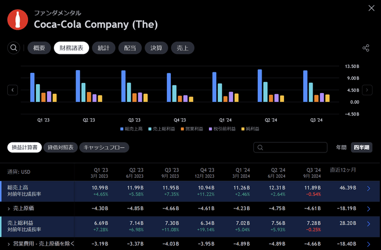381x250 pixels.
Task: Switch to the 売上 tab
Action: [x=183, y=48]
